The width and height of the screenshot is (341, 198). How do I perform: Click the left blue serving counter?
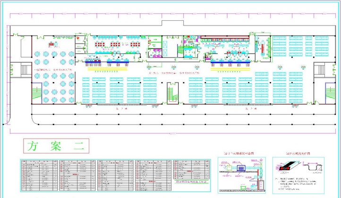click(93, 61)
